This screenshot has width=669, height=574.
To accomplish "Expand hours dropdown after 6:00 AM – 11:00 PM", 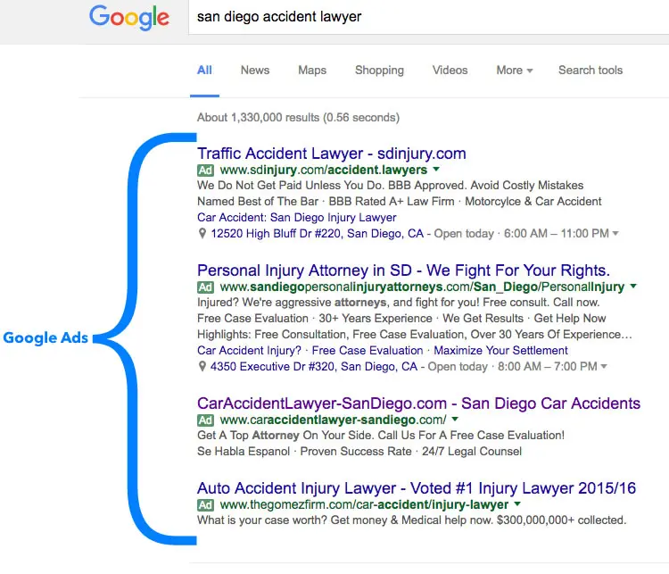I will click(615, 234).
